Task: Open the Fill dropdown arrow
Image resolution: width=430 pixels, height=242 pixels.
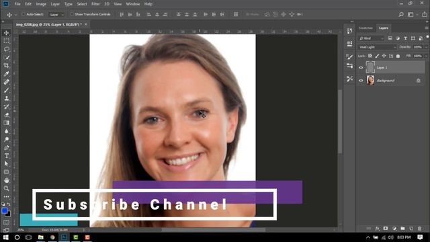Action: pyautogui.click(x=426, y=56)
